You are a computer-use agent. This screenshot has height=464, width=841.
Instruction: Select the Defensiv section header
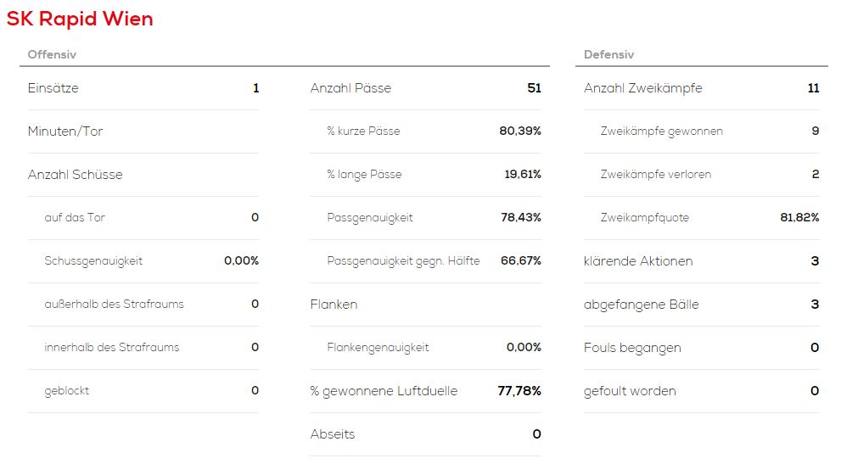[608, 54]
